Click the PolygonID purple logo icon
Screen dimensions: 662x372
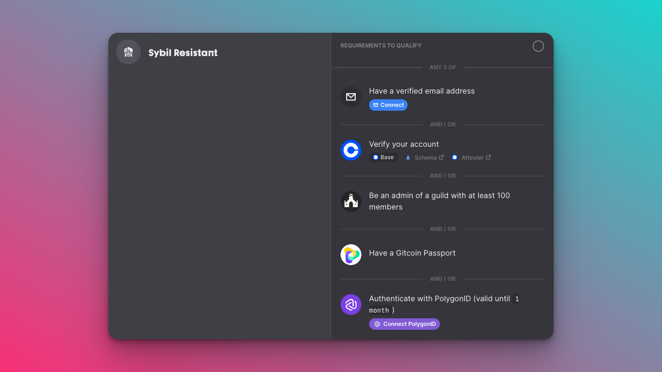point(351,305)
